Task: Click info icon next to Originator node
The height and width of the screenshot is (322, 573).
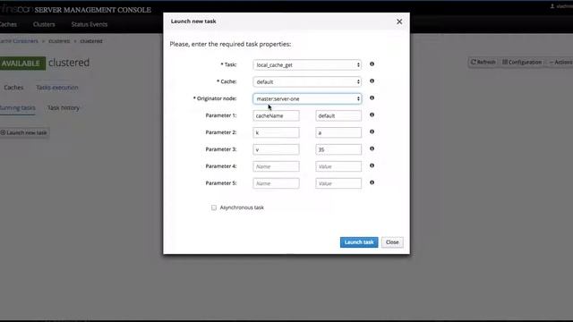Action: (372, 97)
